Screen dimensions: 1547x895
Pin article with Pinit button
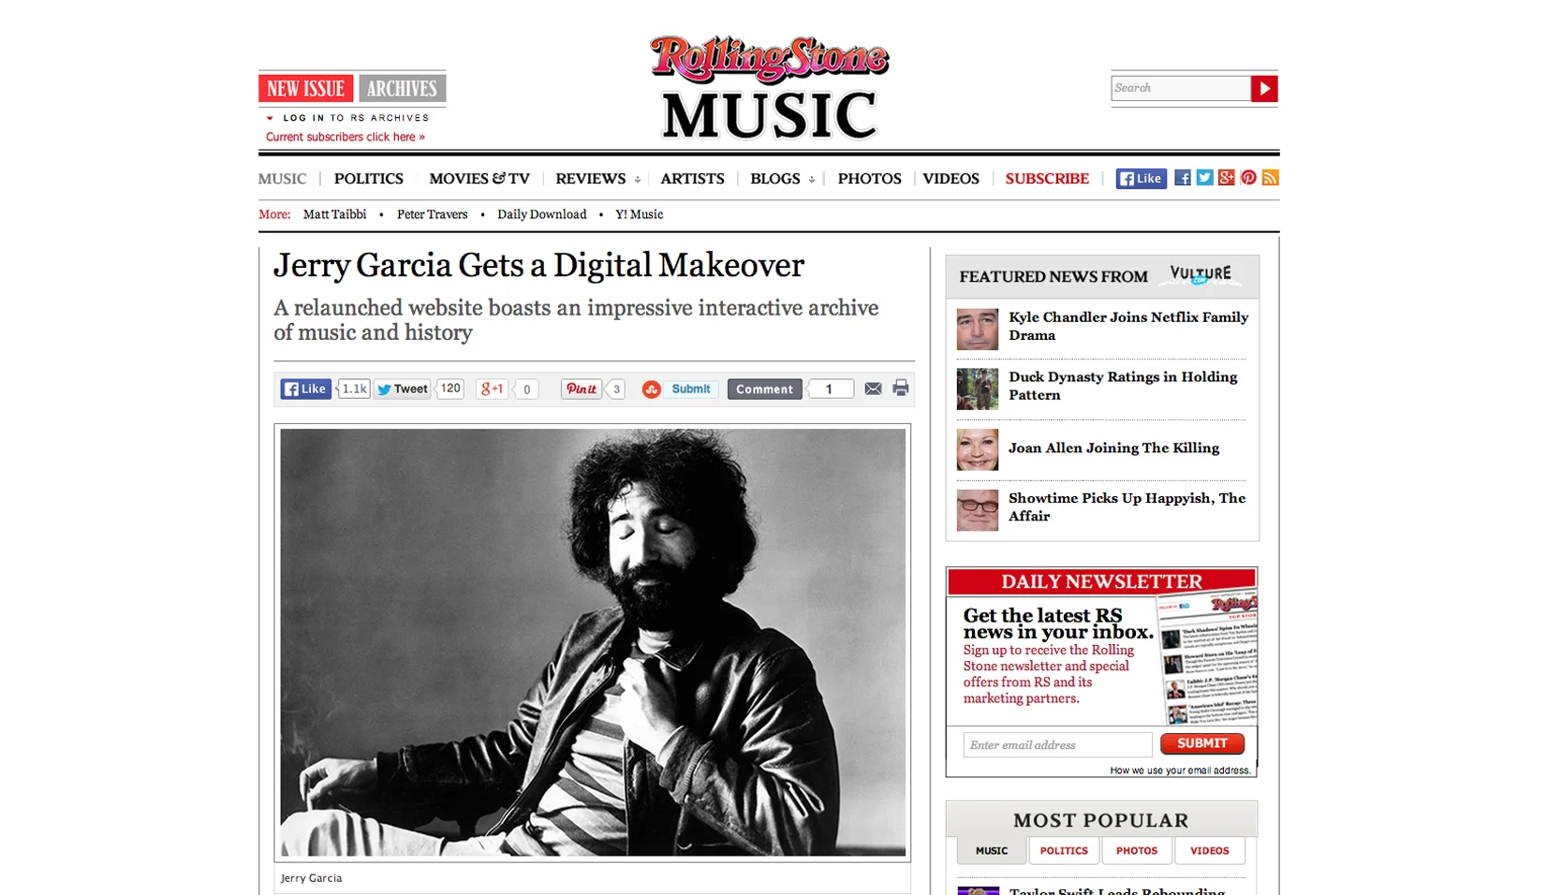click(582, 389)
